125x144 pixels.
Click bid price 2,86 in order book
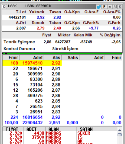point(56,96)
